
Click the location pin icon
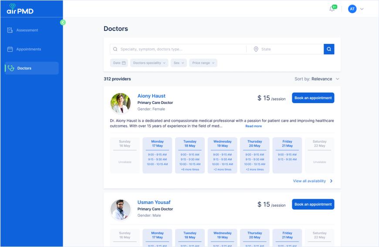click(256, 49)
